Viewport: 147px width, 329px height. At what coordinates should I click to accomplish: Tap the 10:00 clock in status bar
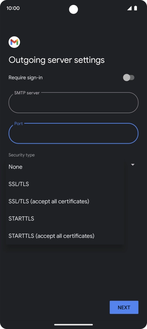[x=13, y=8]
